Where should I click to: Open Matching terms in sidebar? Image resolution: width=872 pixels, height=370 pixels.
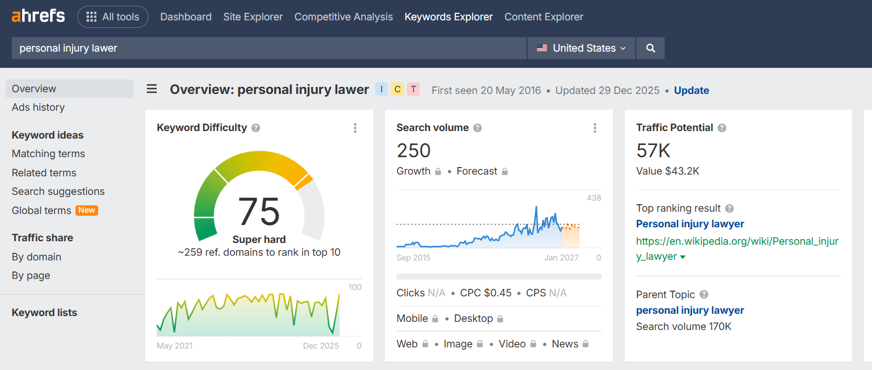[x=48, y=154]
